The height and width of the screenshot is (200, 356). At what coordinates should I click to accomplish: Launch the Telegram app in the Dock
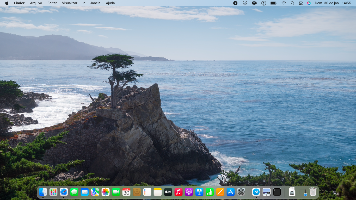[x=256, y=192]
